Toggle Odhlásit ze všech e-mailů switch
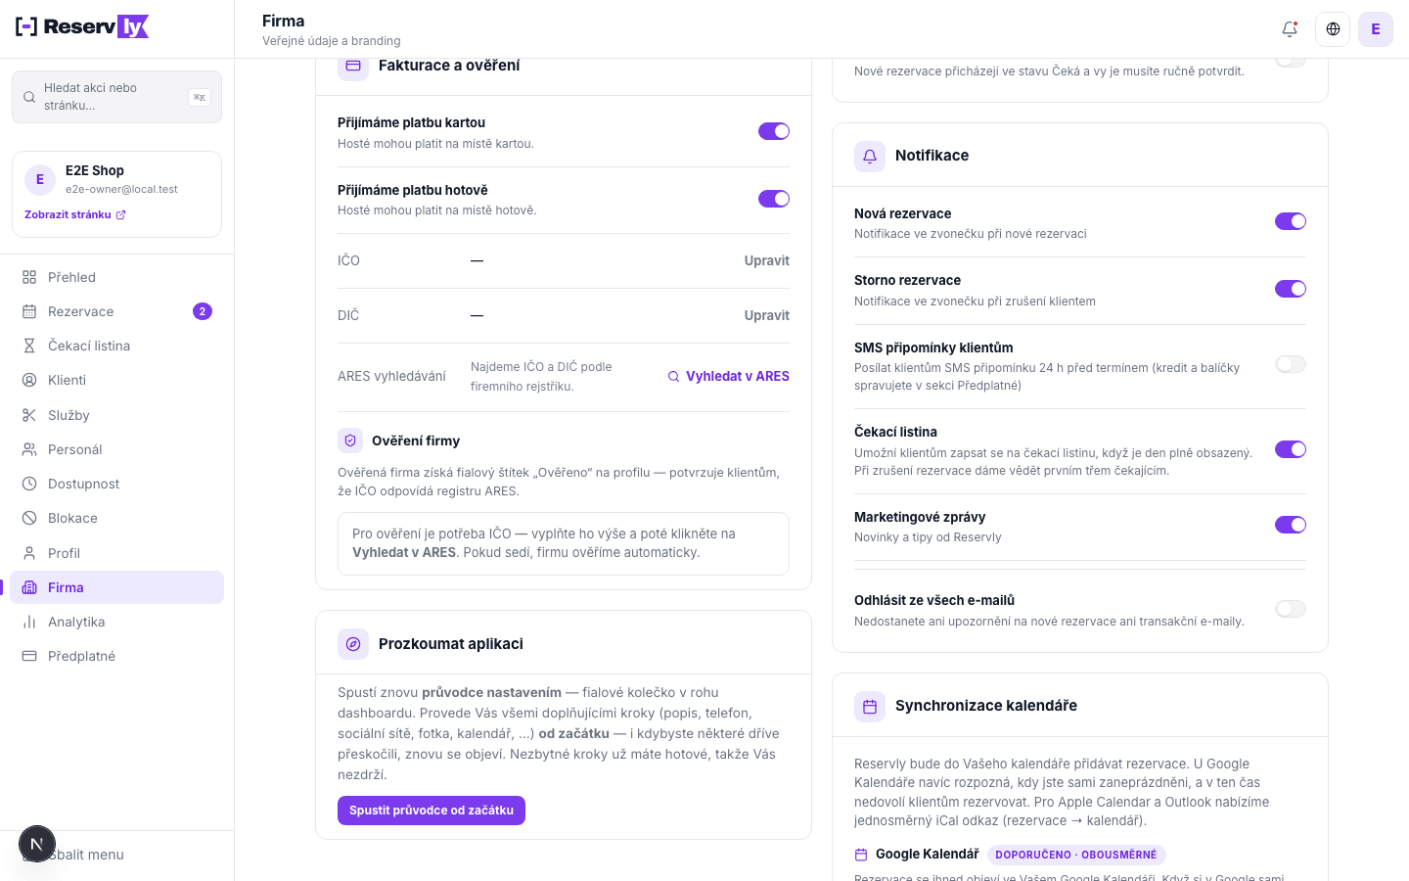The width and height of the screenshot is (1409, 881). pos(1291,609)
